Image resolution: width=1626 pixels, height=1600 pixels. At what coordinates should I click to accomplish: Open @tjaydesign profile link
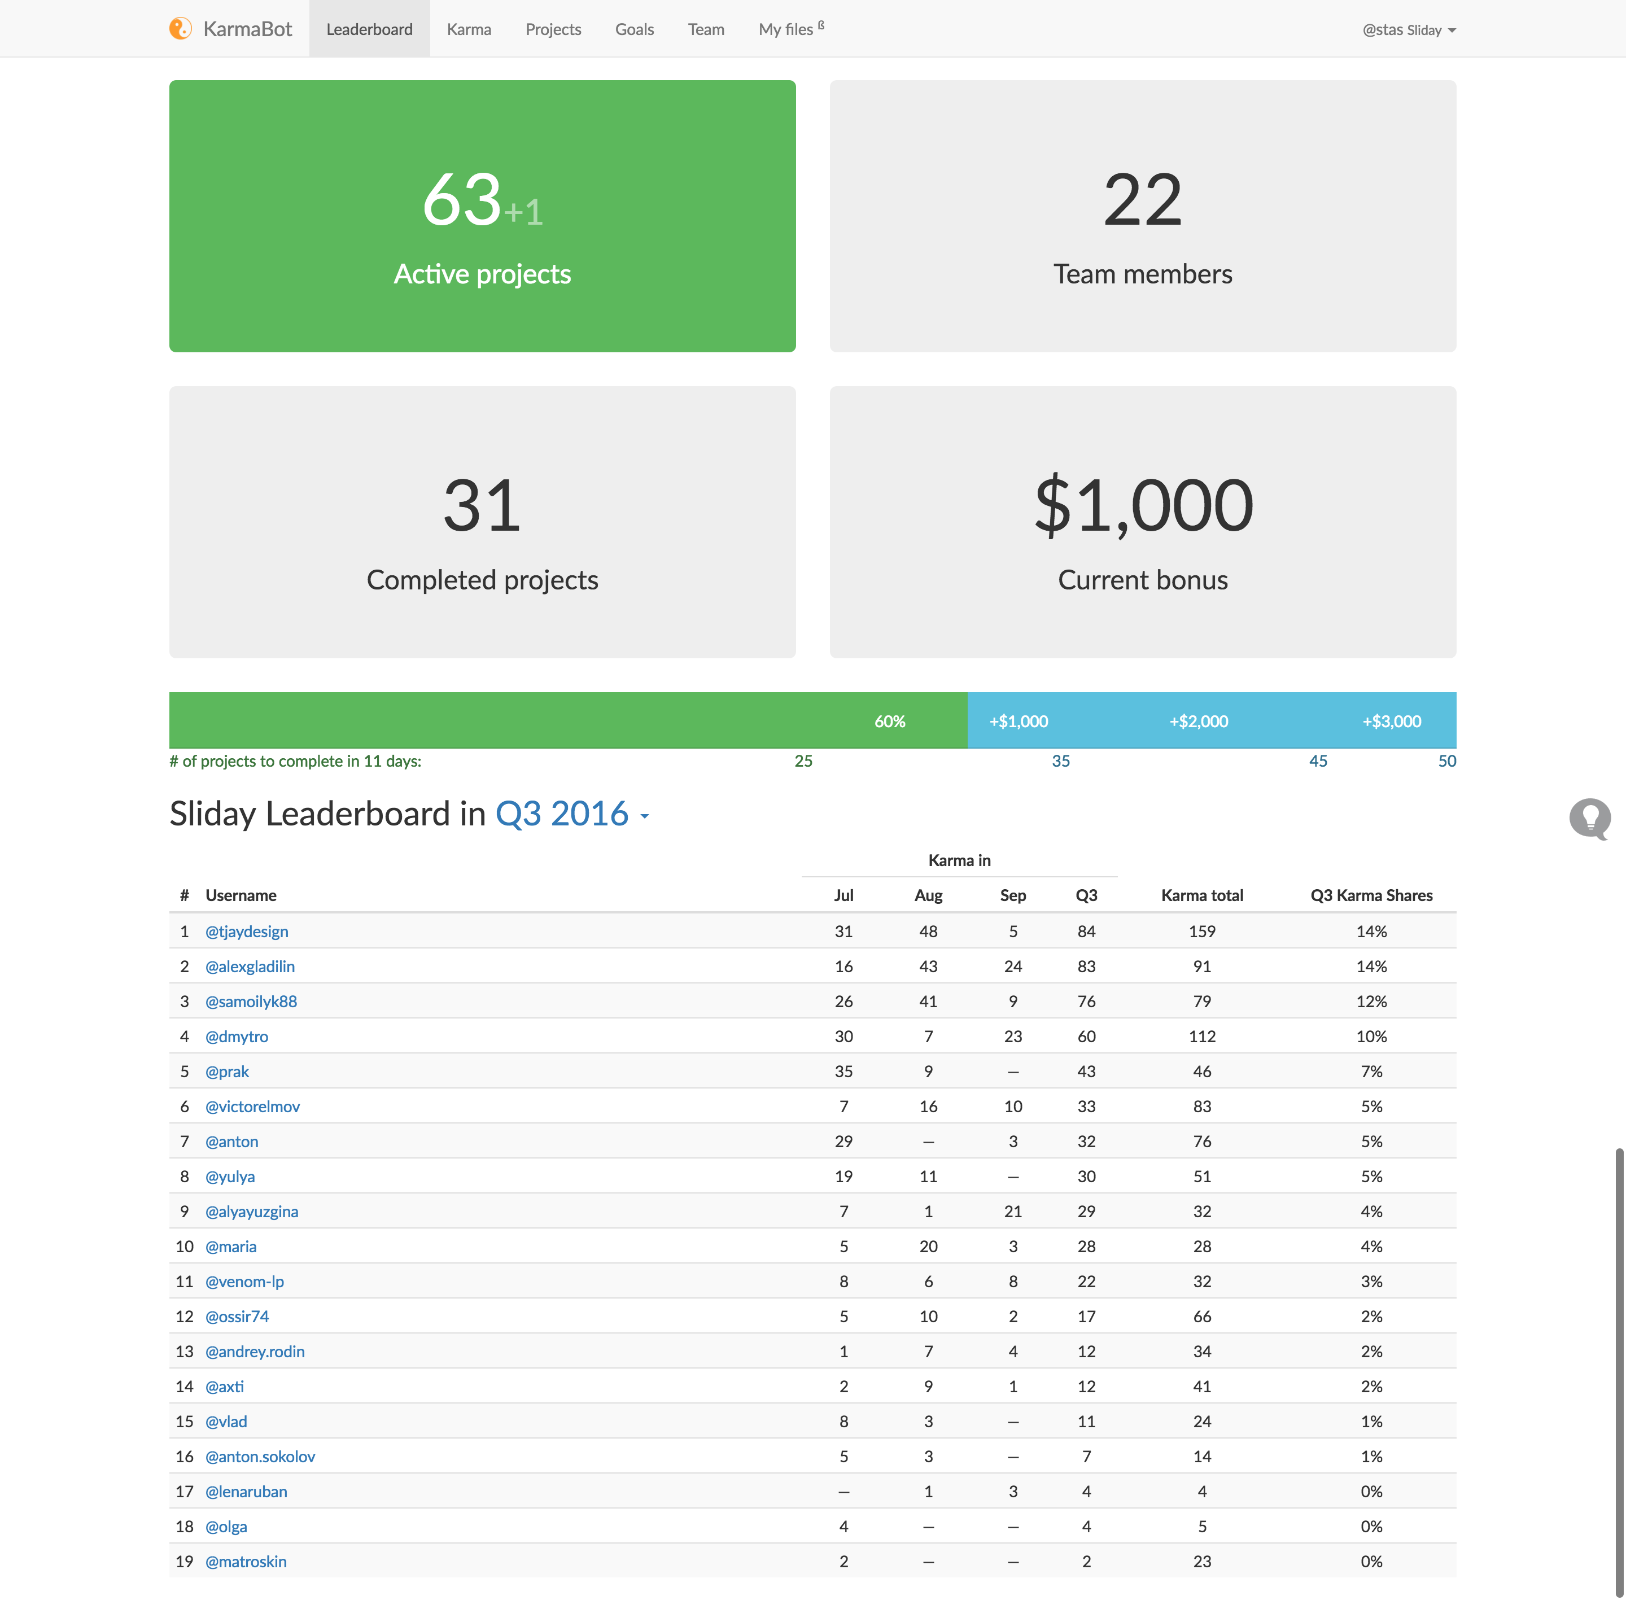247,931
